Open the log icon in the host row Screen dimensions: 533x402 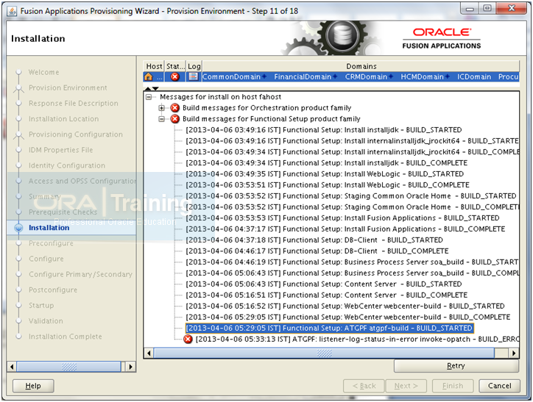pyautogui.click(x=193, y=76)
